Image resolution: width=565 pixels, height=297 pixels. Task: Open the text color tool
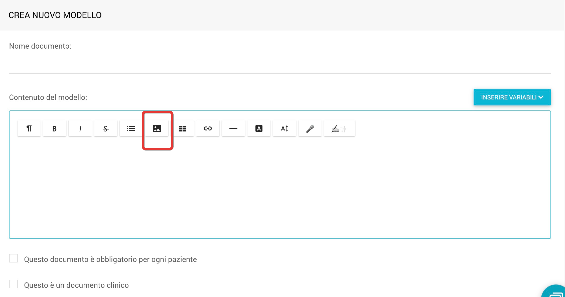tap(259, 128)
